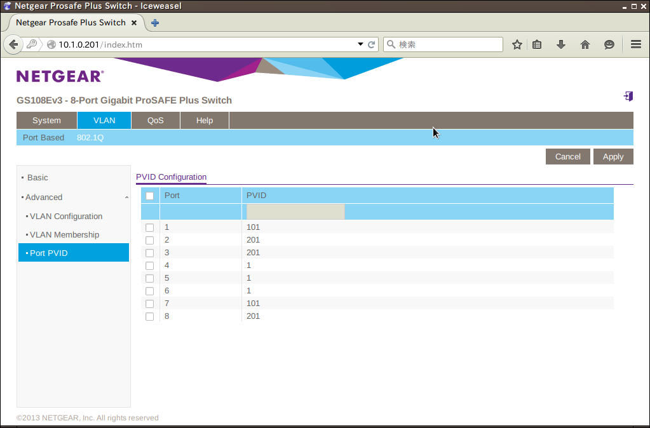Image resolution: width=650 pixels, height=428 pixels.
Task: Click the magnifier icon in search box
Action: point(391,44)
